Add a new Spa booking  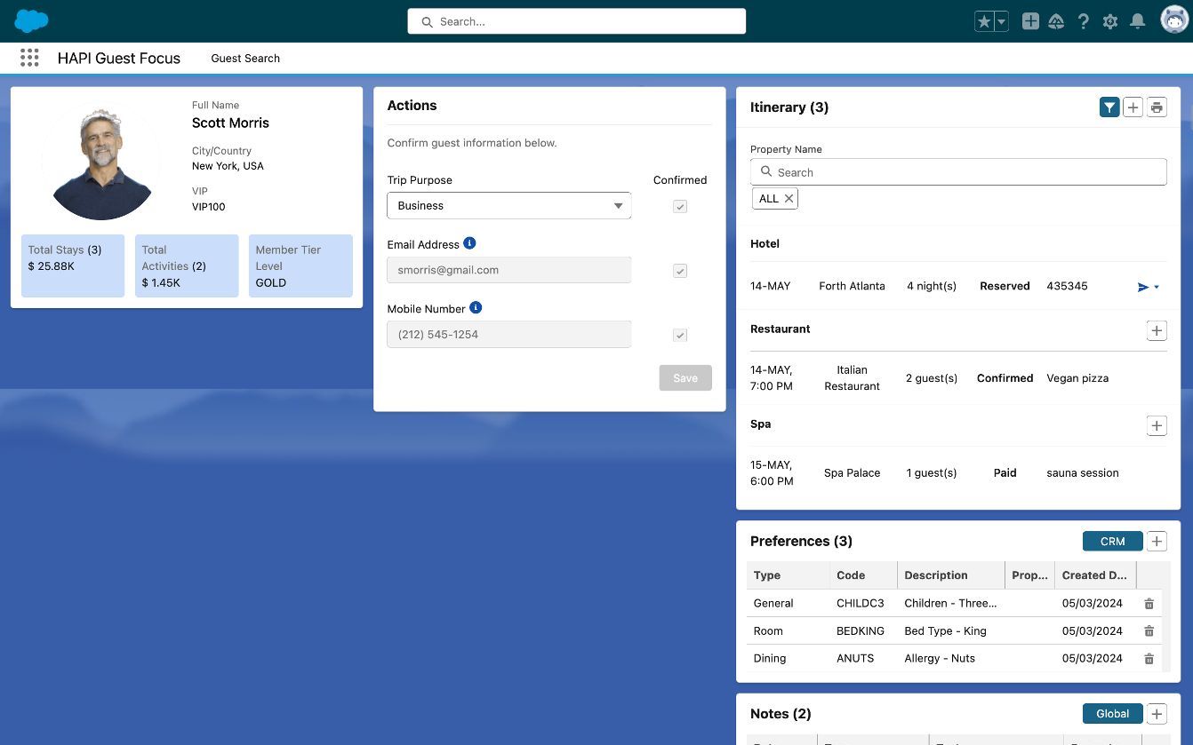(1156, 425)
